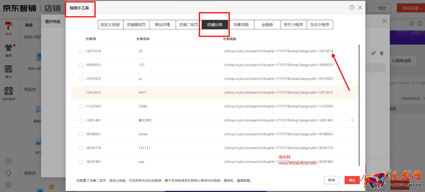This screenshot has height=192, width=425.
Task: Switch to 店铺基础页 tab
Action: click(136, 25)
